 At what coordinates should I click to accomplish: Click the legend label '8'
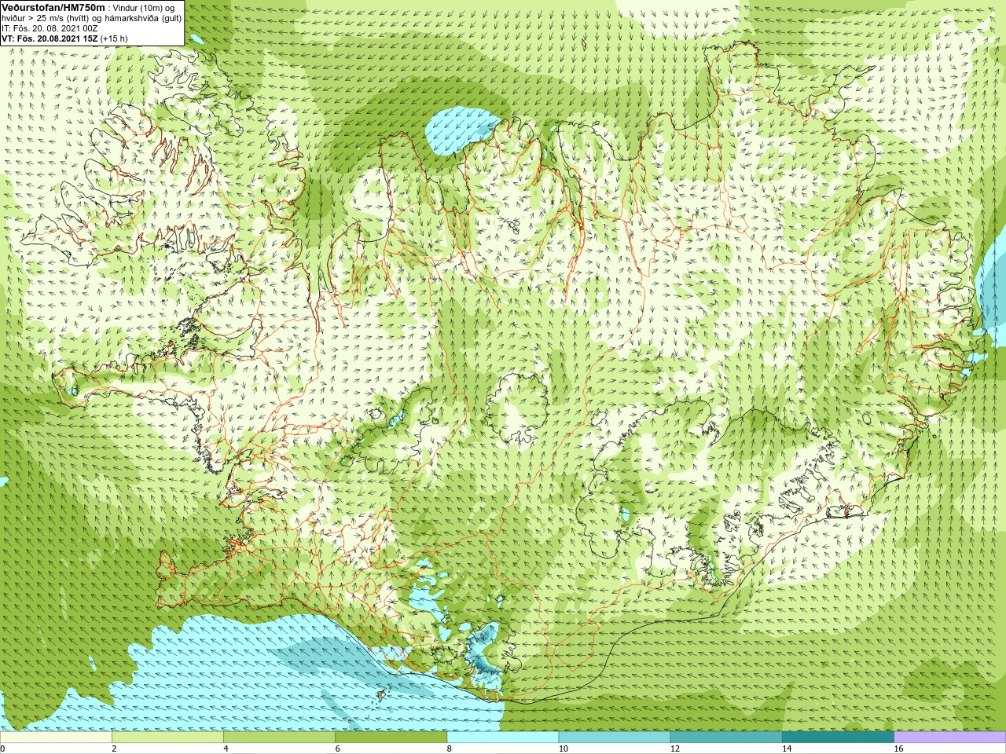(x=450, y=749)
